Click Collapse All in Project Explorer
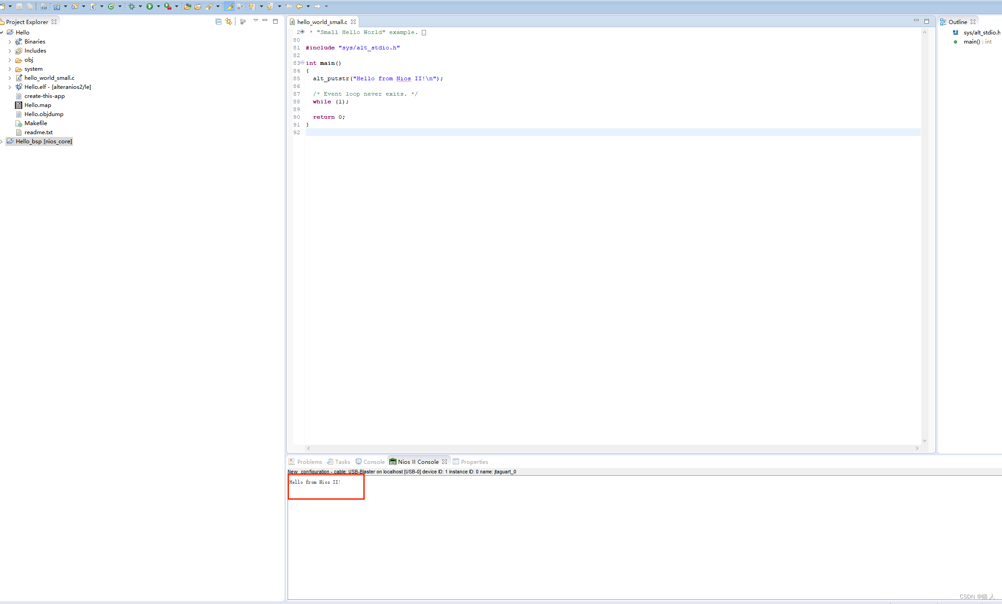This screenshot has height=604, width=1002. [218, 21]
